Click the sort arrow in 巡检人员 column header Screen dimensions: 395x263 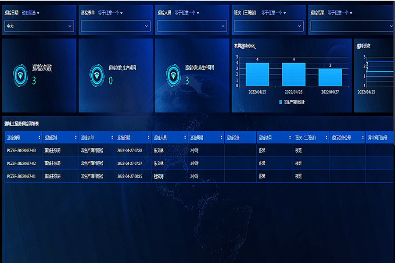click(x=183, y=138)
